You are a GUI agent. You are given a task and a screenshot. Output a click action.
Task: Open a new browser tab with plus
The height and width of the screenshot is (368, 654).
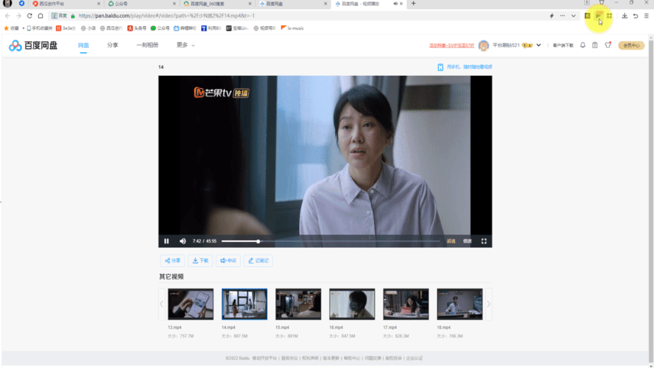pos(413,4)
